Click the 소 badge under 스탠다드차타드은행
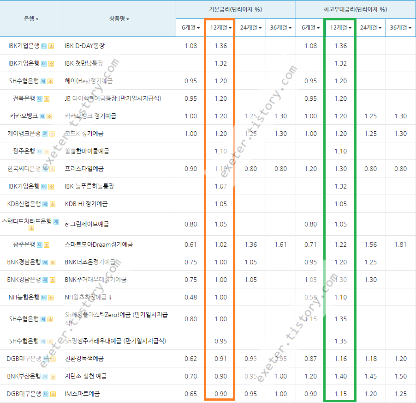416x403 pixels. pyautogui.click(x=31, y=228)
